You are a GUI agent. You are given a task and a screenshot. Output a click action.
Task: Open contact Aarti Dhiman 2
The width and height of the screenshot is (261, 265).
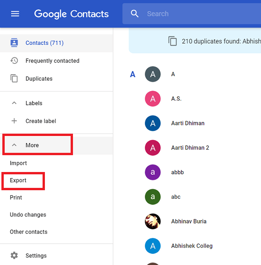click(x=190, y=148)
